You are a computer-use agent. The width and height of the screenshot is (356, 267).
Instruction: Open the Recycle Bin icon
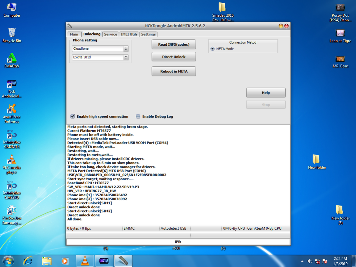pyautogui.click(x=12, y=35)
